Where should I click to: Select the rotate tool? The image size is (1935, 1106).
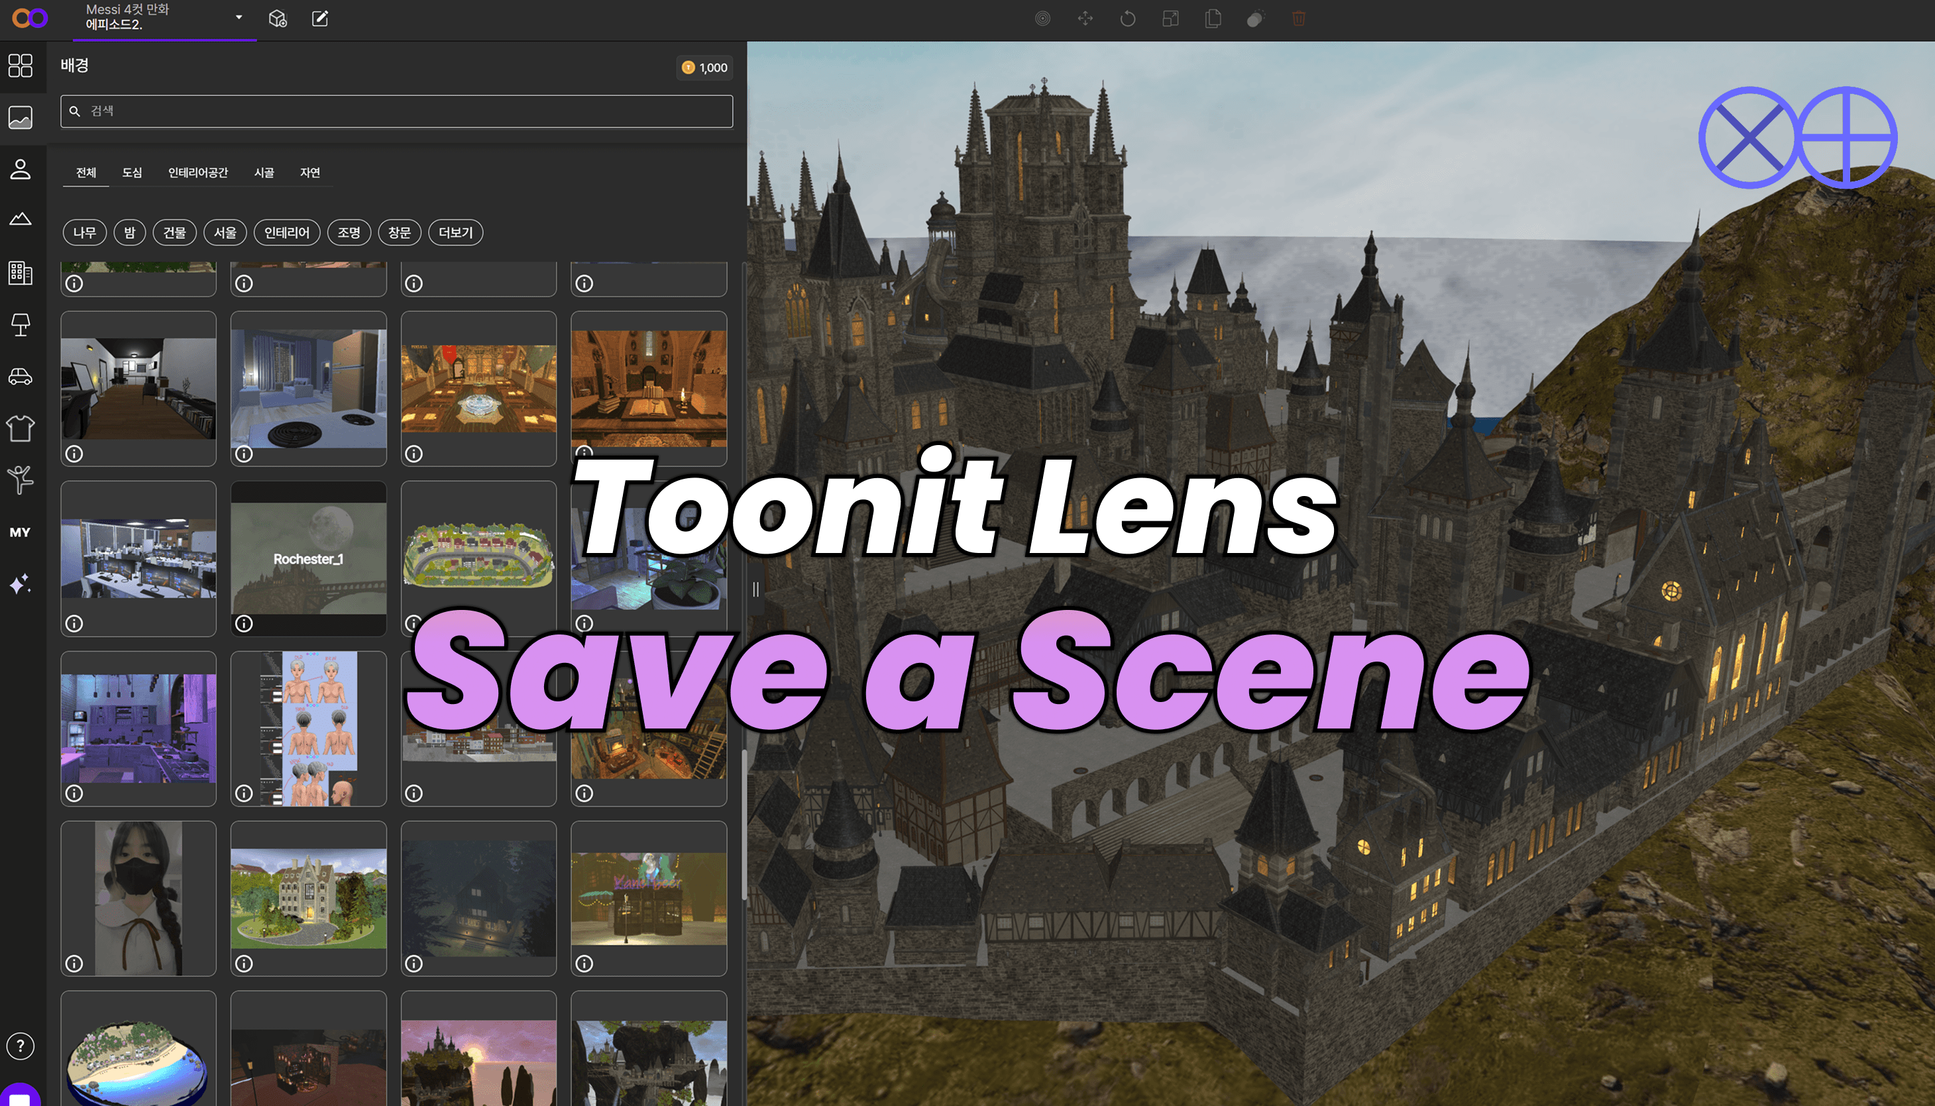click(x=1128, y=19)
